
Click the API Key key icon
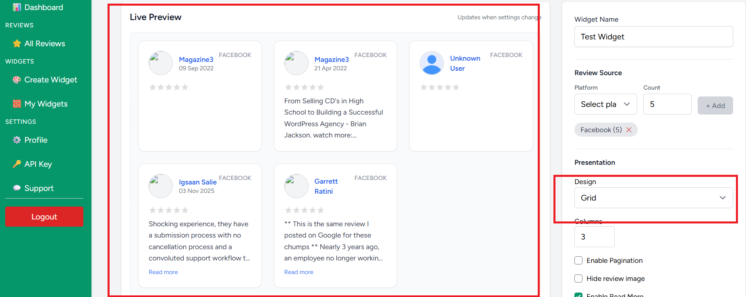click(17, 164)
